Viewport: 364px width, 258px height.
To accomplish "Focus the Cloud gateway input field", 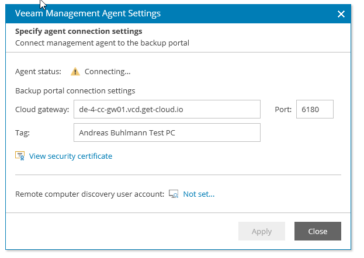I will pos(167,109).
